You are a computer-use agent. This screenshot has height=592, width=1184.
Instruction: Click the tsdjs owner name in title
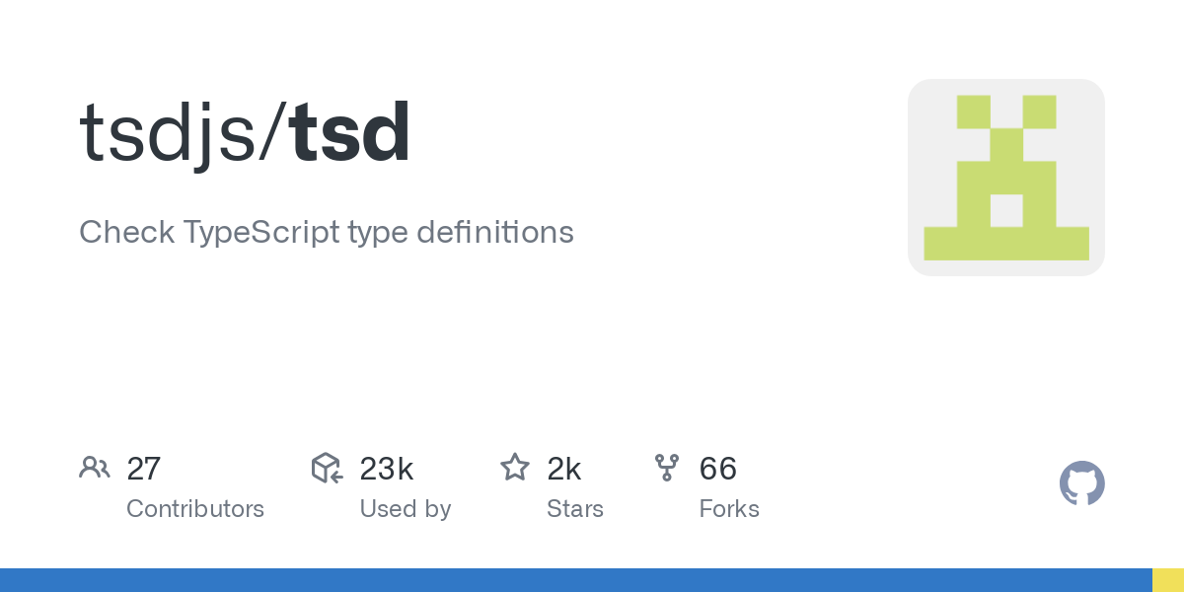(168, 136)
